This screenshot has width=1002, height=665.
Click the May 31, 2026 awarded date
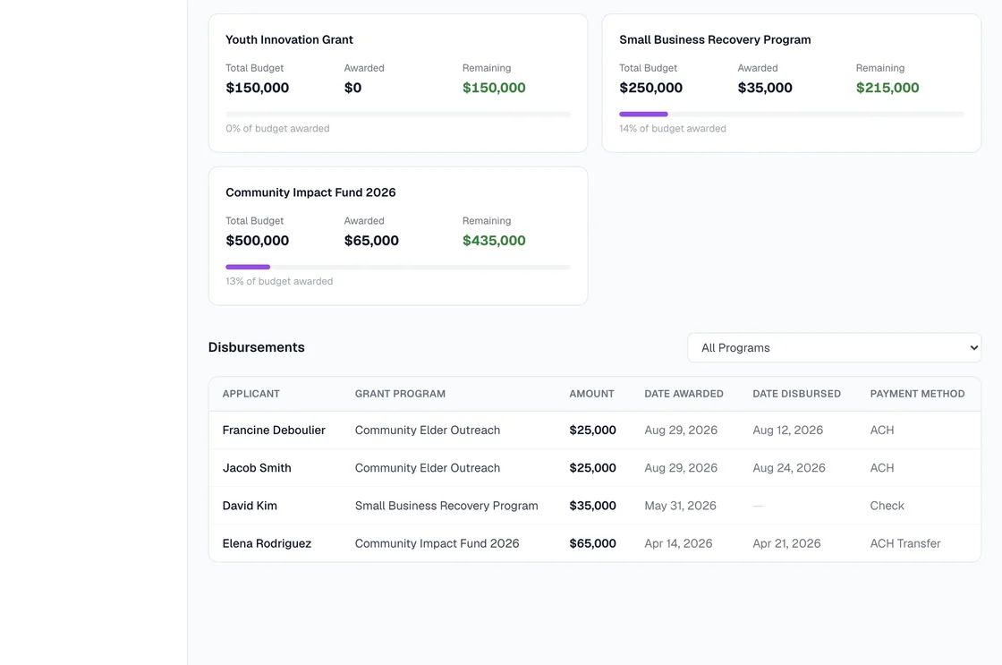tap(680, 506)
